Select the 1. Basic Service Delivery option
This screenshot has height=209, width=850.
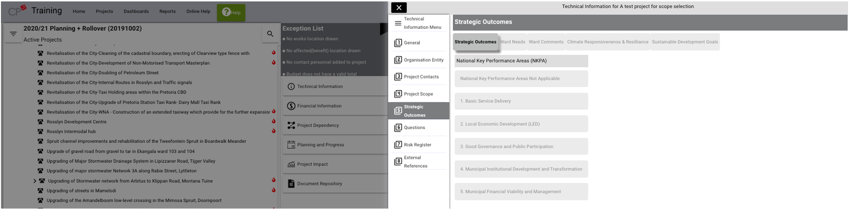pos(521,101)
